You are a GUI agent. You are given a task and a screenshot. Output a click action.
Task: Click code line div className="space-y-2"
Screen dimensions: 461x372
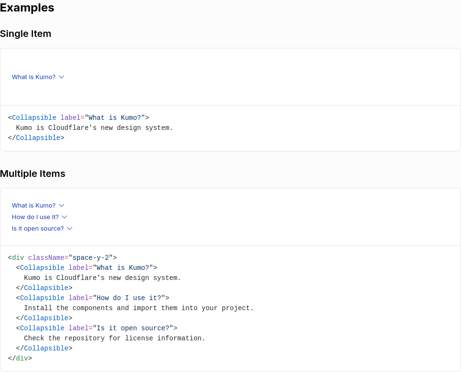62,258
